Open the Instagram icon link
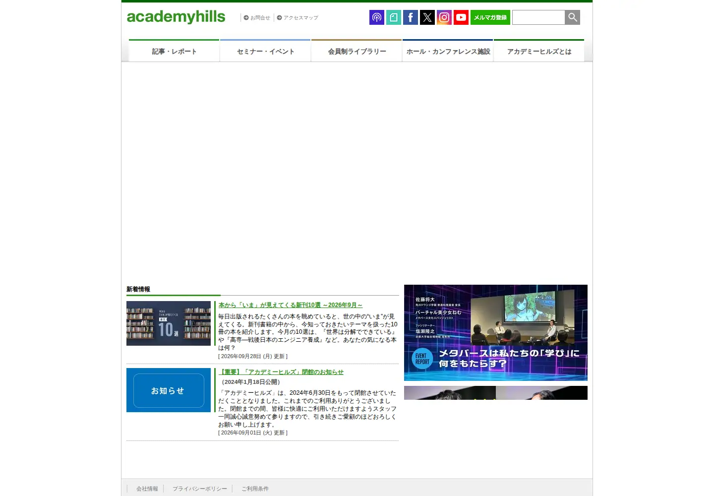 [x=444, y=17]
